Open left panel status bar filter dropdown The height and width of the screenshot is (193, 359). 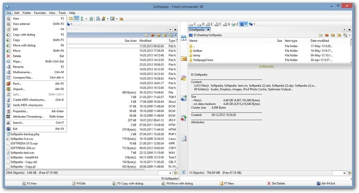tap(170, 173)
